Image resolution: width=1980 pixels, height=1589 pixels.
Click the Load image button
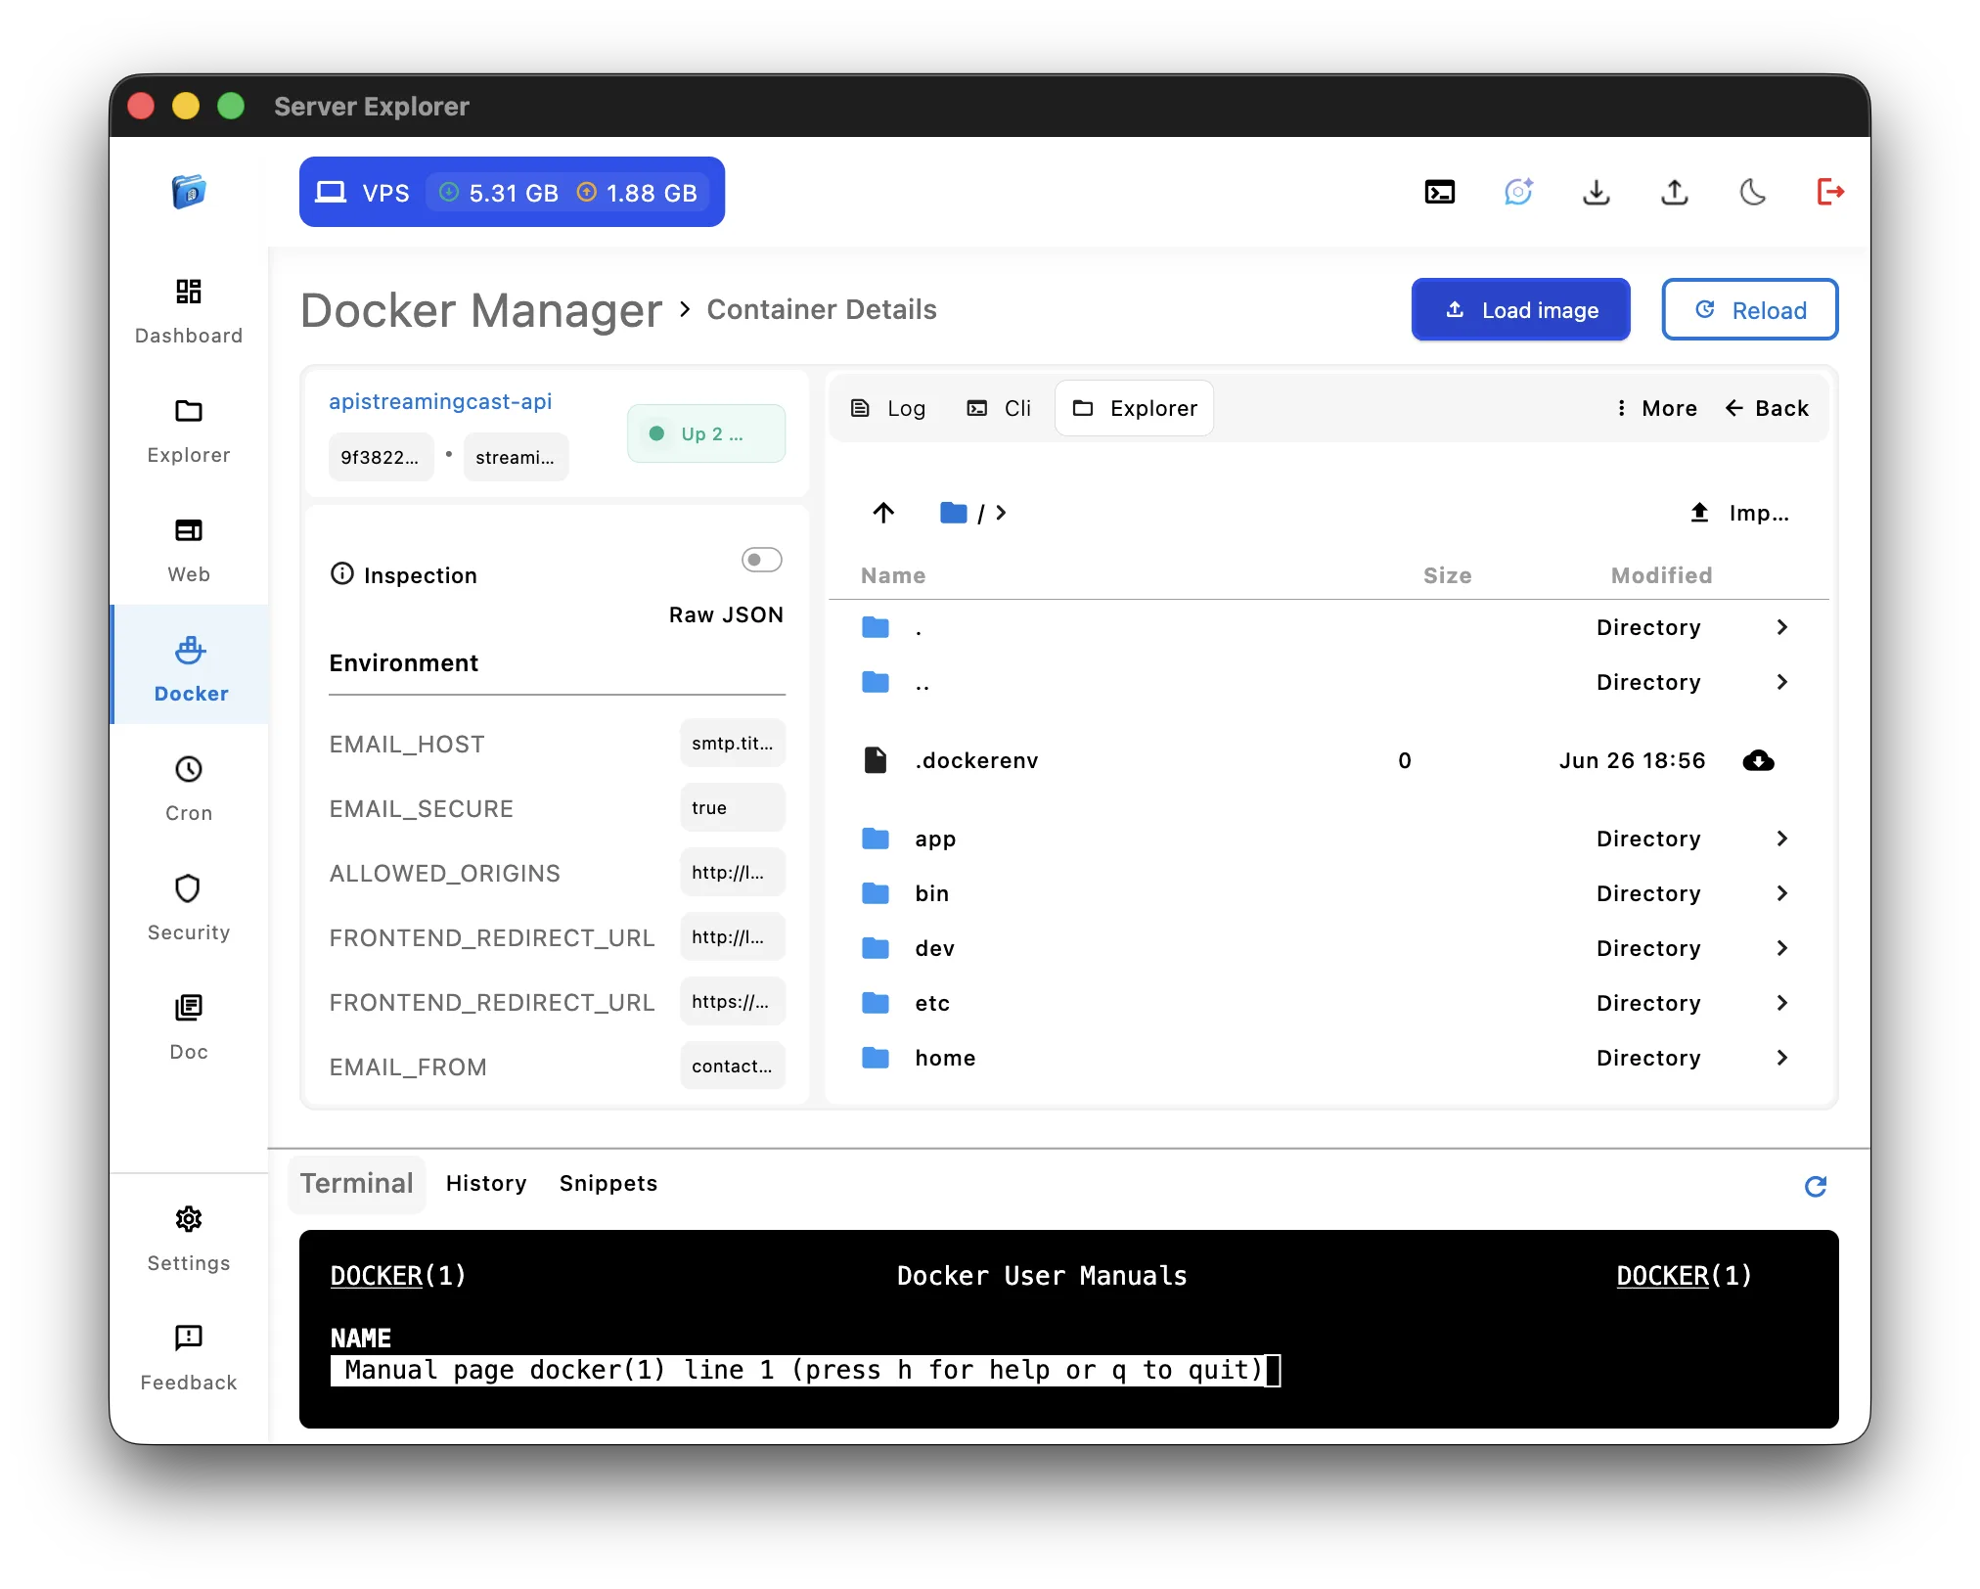[1519, 309]
